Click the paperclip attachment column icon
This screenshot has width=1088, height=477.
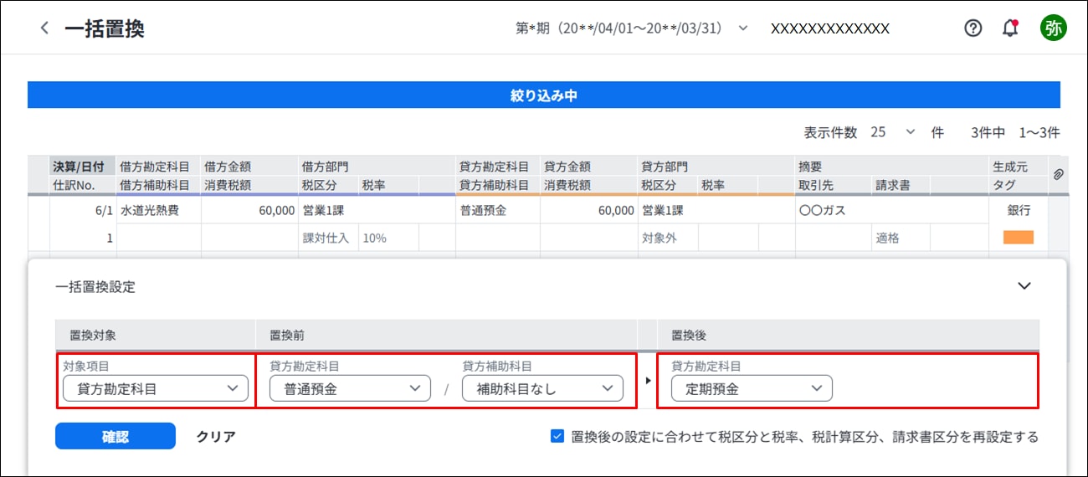click(1058, 175)
